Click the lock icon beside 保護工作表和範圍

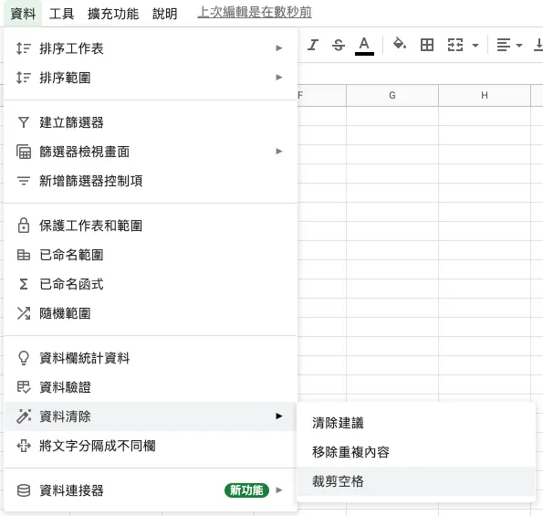pyautogui.click(x=24, y=226)
